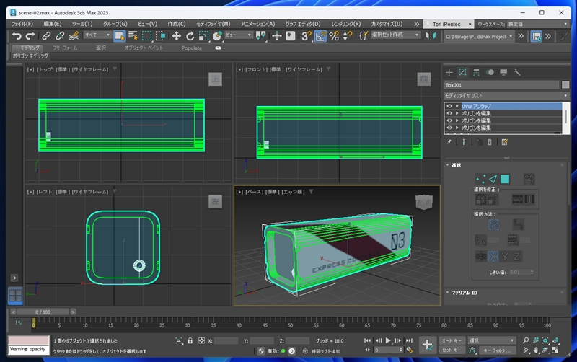The height and width of the screenshot is (362, 577).
Task: Open the Utilities wrench panel tab
Action: 516,72
